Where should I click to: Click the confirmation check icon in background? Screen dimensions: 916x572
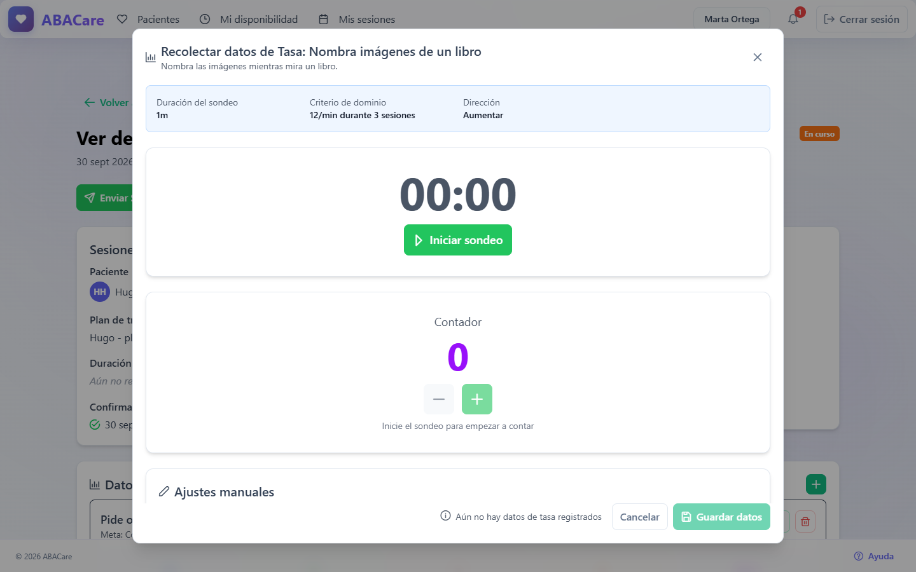click(x=95, y=425)
